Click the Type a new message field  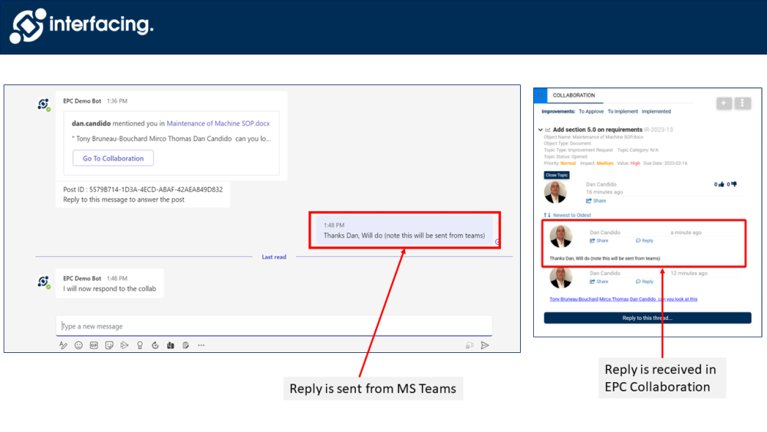[274, 326]
